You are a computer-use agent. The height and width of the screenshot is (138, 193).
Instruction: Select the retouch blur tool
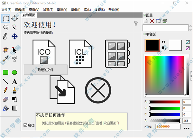(x=14, y=59)
